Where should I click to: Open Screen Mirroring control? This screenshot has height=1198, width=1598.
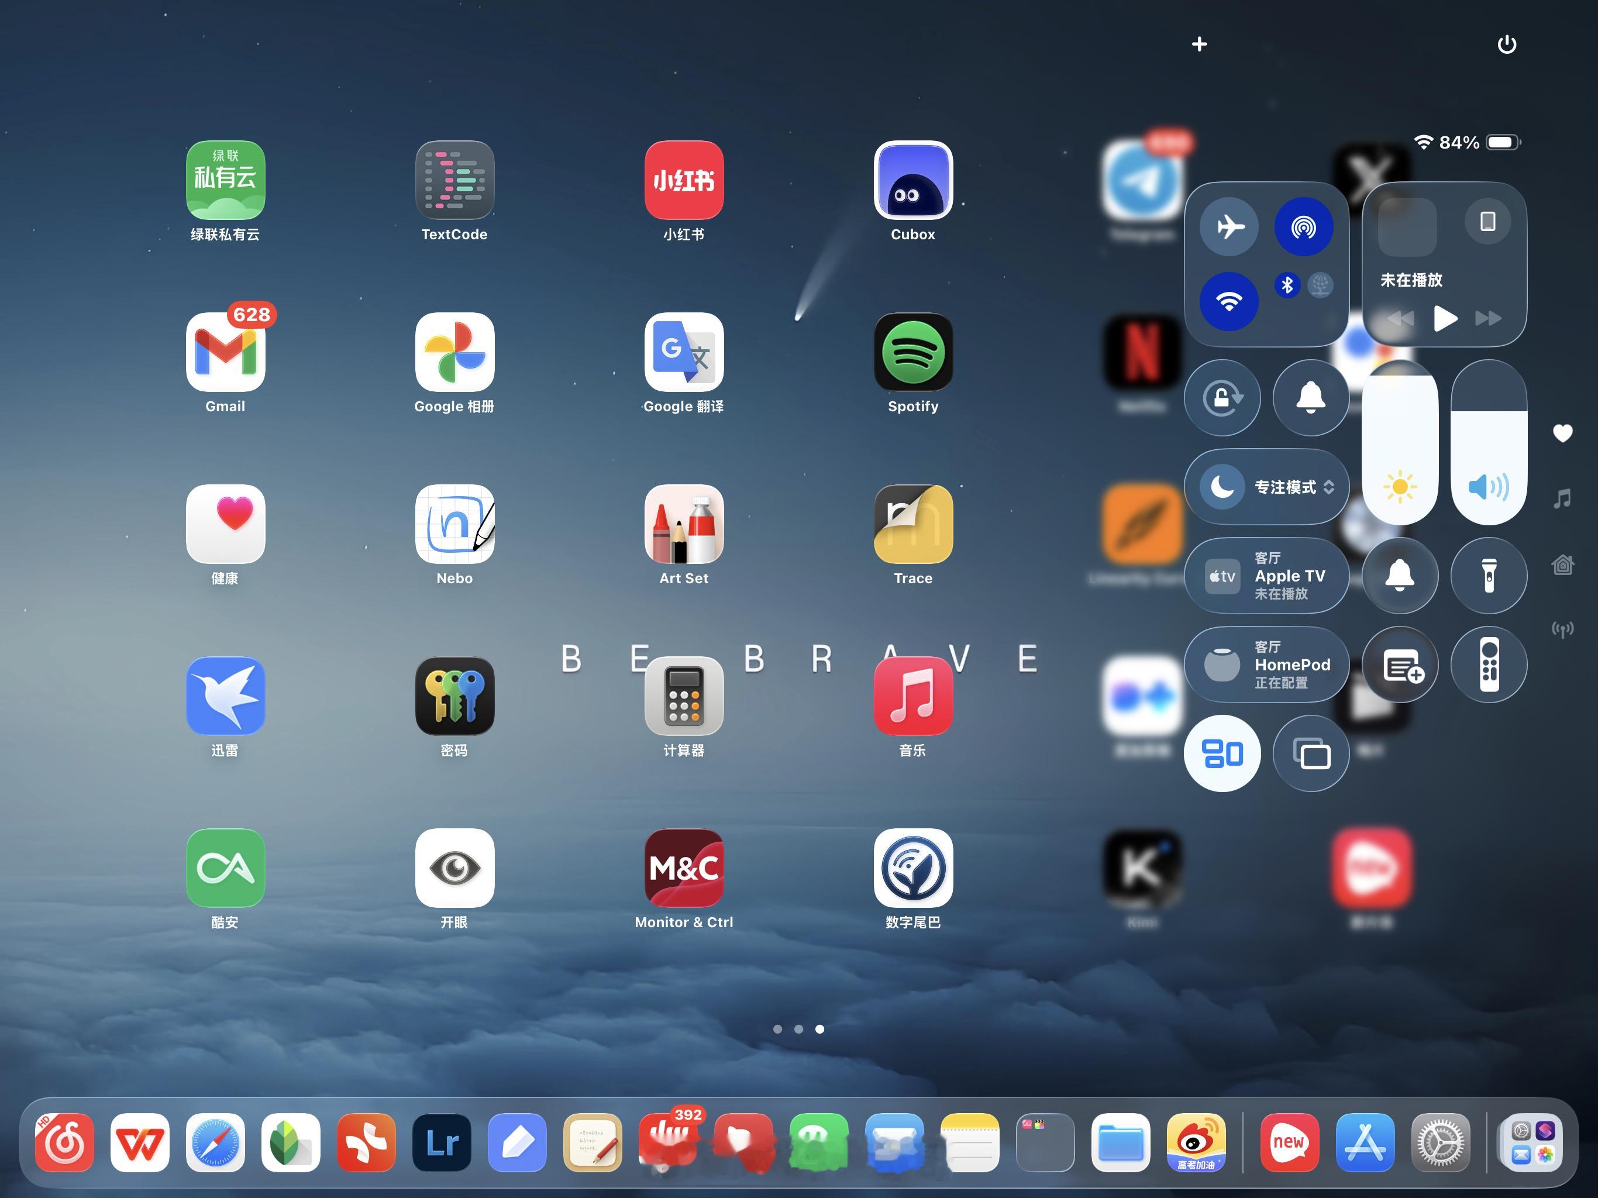tap(1311, 753)
